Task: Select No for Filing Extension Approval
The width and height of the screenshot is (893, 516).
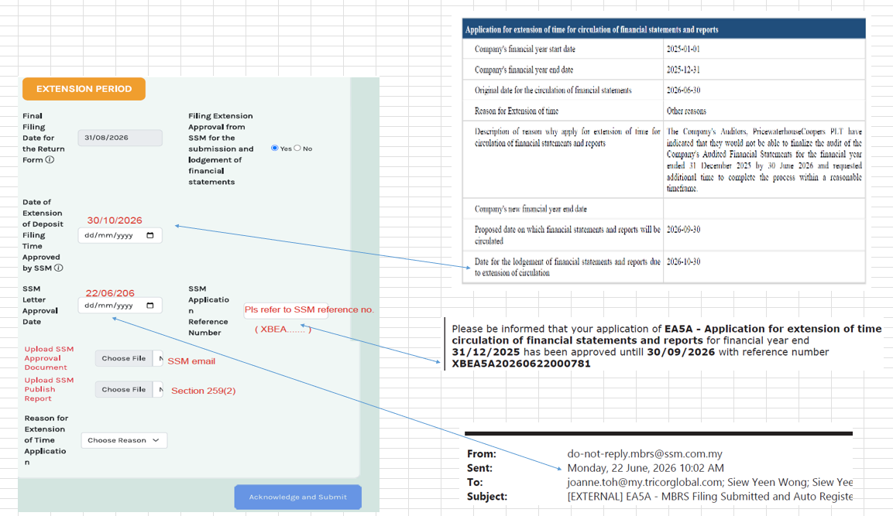Action: 297,148
